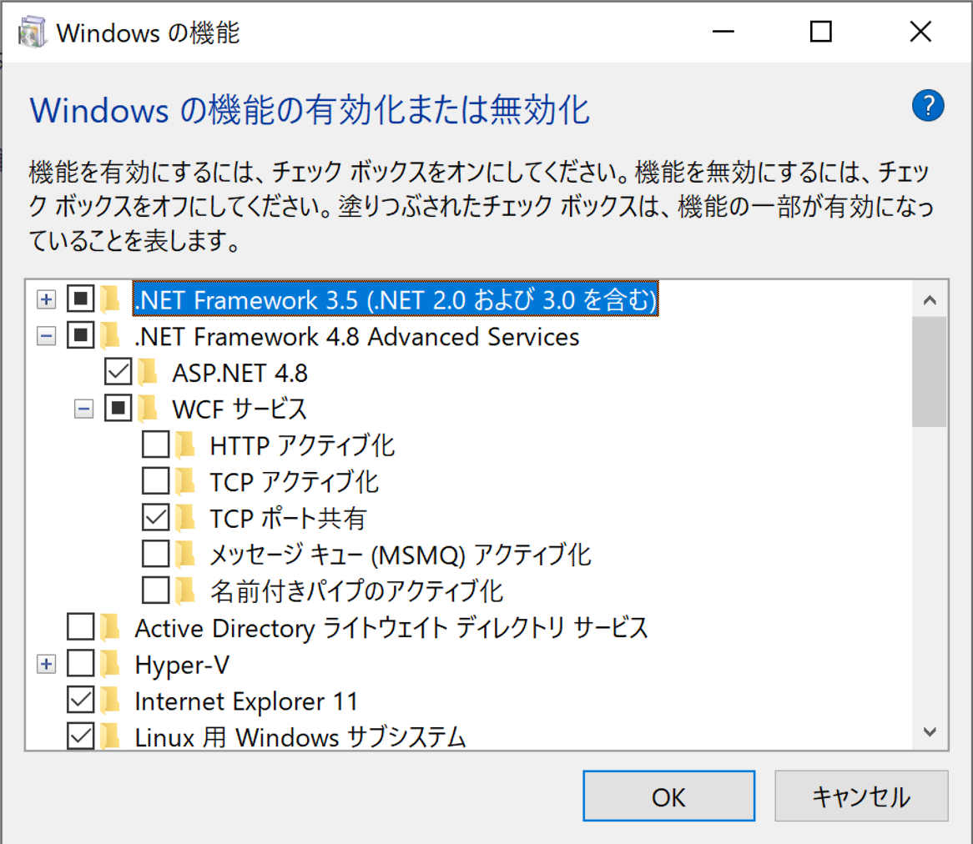This screenshot has width=973, height=844.
Task: Select the Hyper-V label
Action: coord(182,665)
